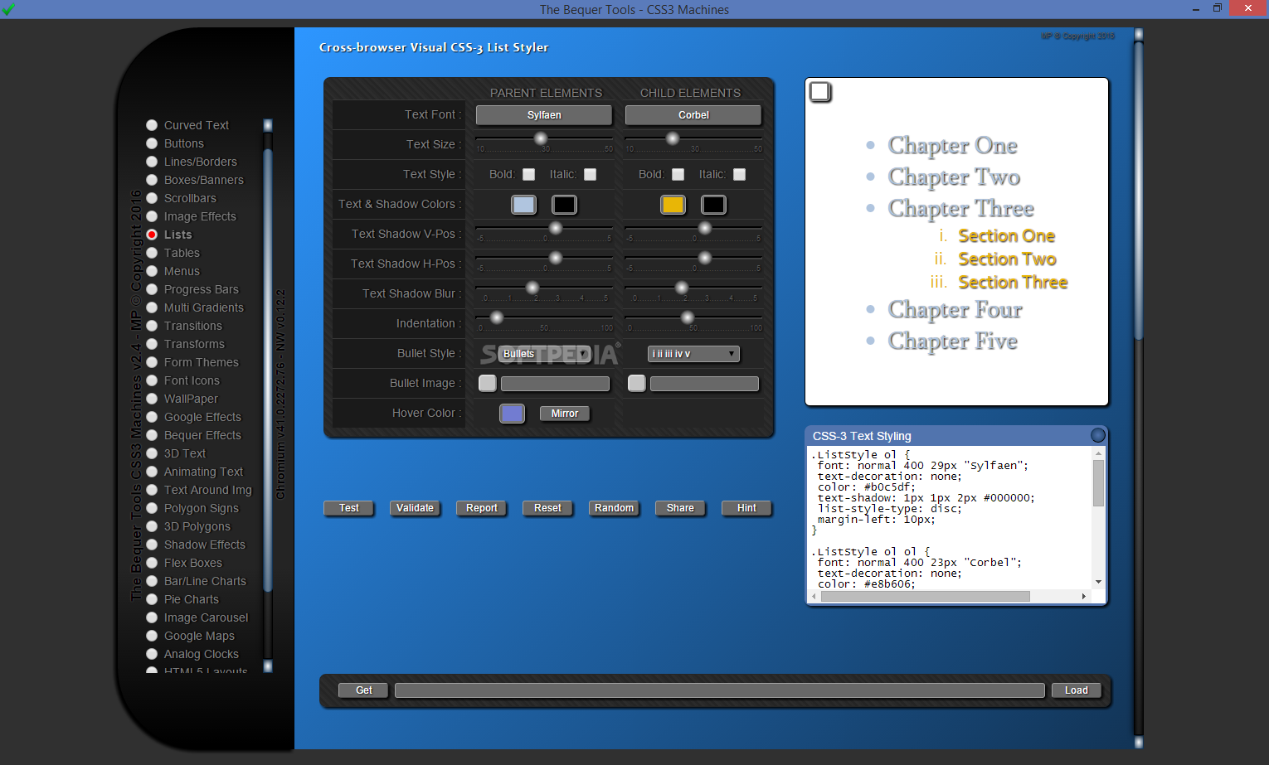The height and width of the screenshot is (765, 1269).
Task: Click the scroll-up arrow of the sidebar list
Action: tap(268, 125)
